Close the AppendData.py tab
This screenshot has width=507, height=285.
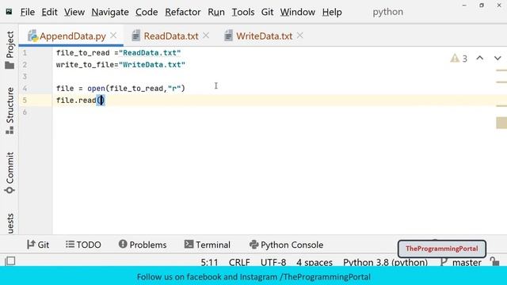pyautogui.click(x=113, y=35)
